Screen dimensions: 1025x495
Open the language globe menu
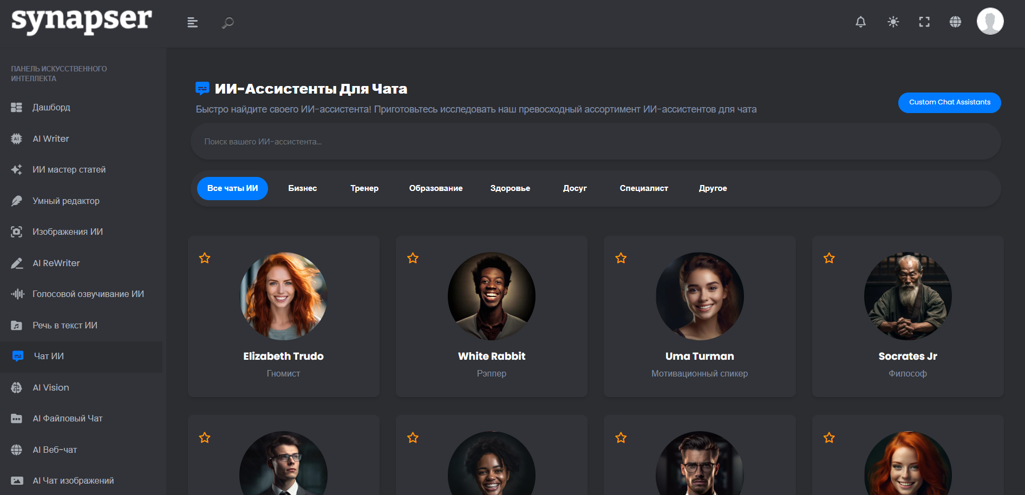(x=956, y=22)
